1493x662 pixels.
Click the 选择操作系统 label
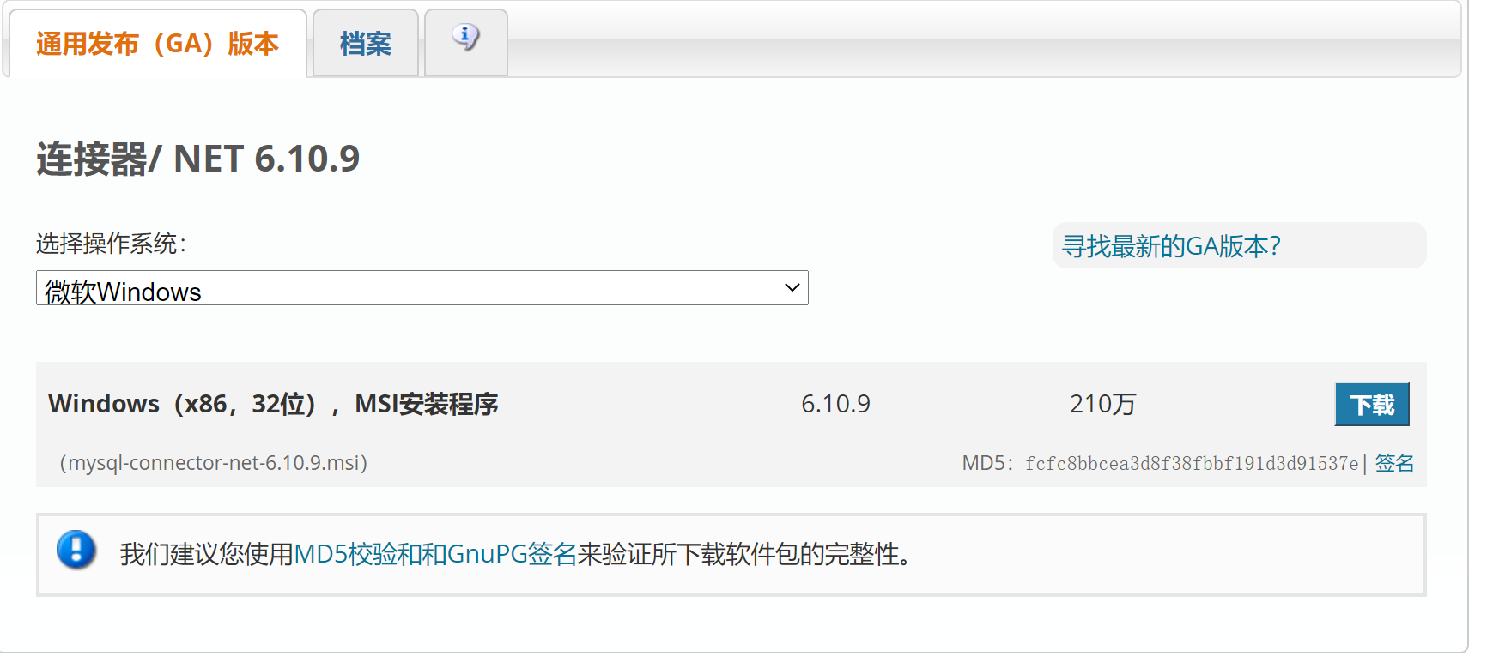(111, 244)
